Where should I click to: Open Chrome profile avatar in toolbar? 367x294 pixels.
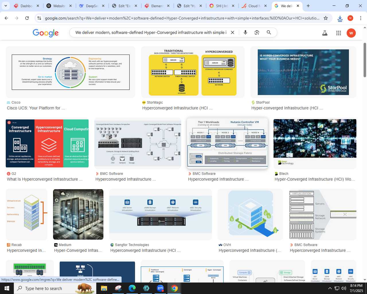point(350,18)
